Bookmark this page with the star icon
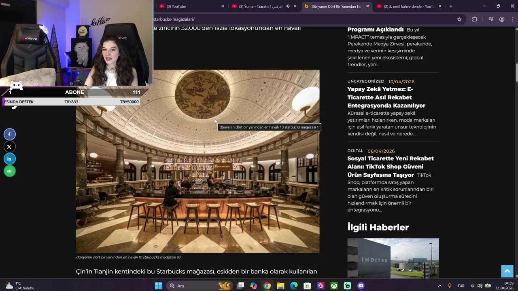 [x=459, y=19]
